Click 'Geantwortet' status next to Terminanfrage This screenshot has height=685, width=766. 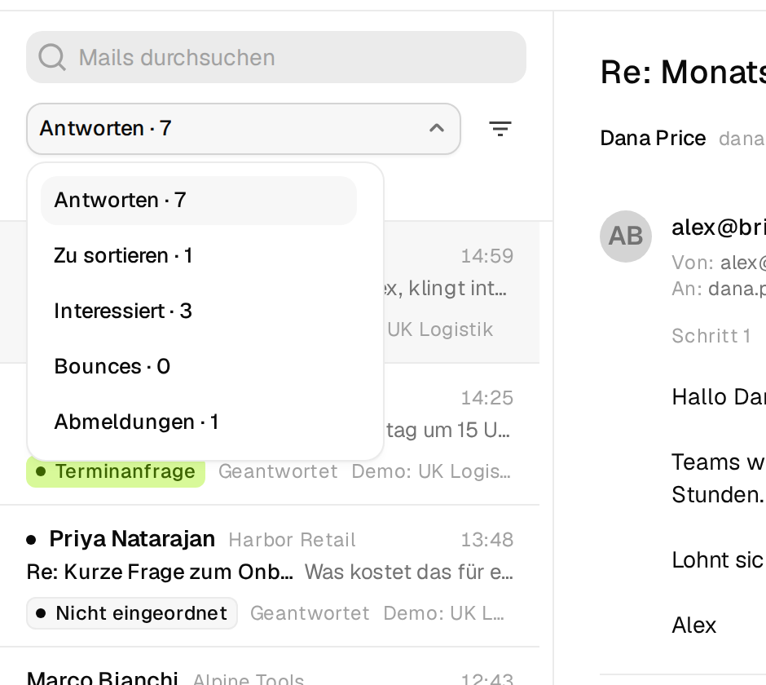(278, 471)
